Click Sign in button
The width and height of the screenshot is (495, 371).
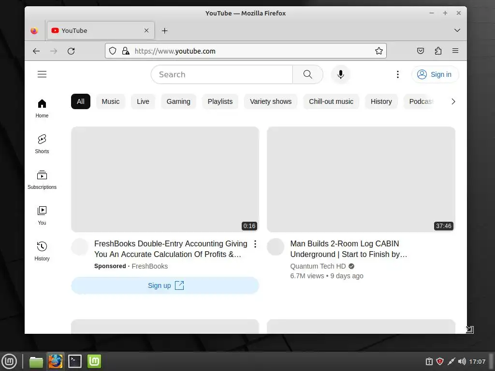[x=435, y=74]
